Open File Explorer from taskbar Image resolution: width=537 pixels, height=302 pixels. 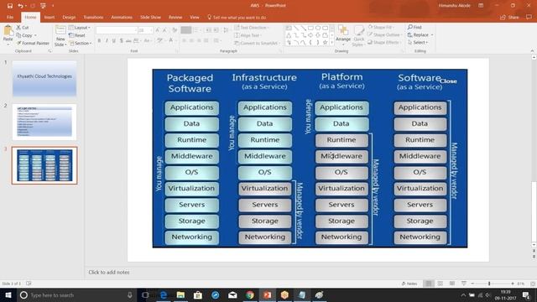click(x=181, y=295)
